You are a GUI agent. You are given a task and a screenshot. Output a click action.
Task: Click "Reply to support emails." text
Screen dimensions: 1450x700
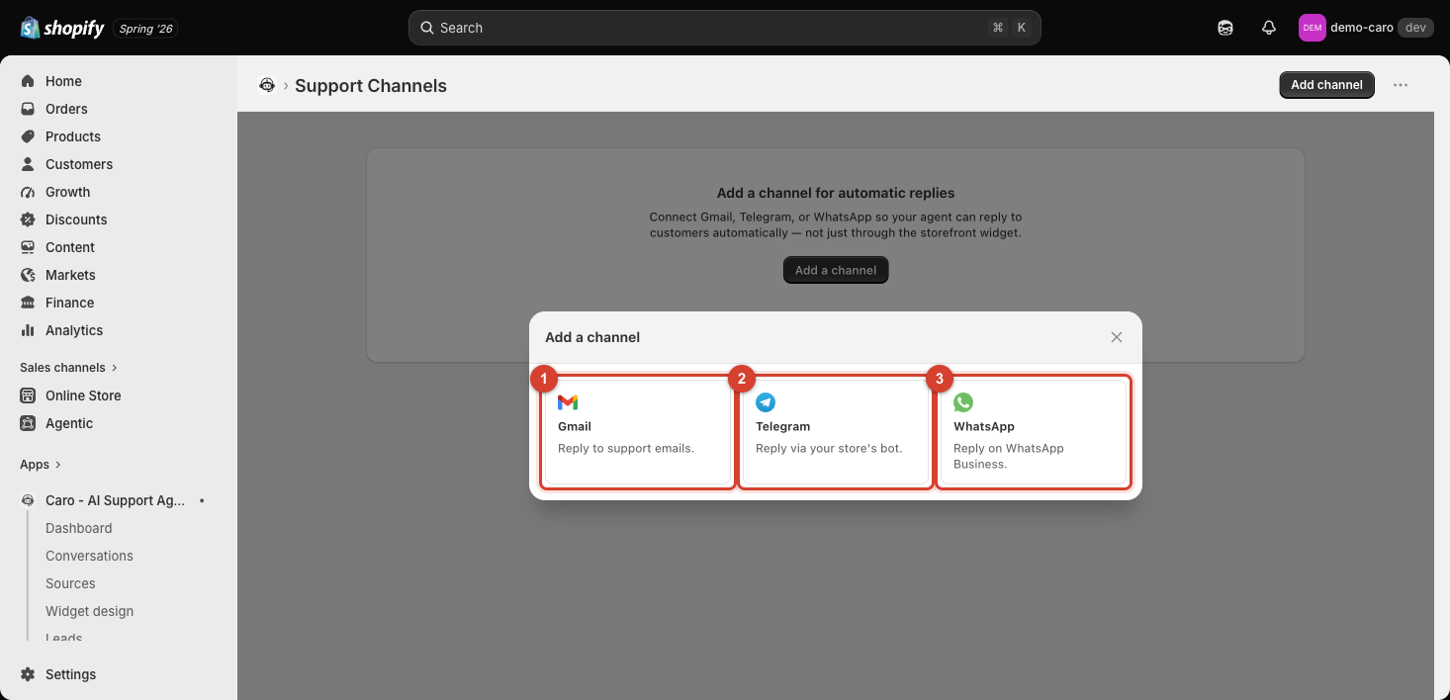(626, 448)
